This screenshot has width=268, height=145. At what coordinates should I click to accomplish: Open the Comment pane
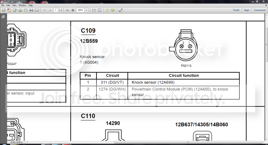260,10
